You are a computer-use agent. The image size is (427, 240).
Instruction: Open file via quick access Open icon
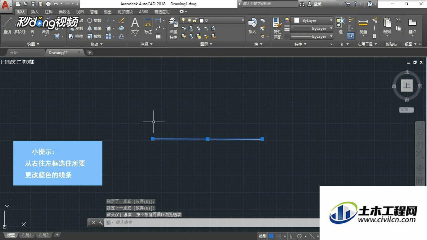(x=25, y=4)
